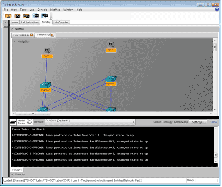Open the Console menu
The width and height of the screenshot is (222, 187).
point(42,10)
